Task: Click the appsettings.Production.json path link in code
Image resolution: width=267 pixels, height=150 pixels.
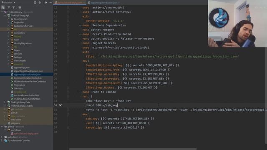Action: [x=215, y=56]
